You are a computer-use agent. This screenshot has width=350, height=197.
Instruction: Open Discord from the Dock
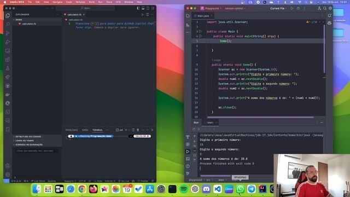[x=206, y=189]
